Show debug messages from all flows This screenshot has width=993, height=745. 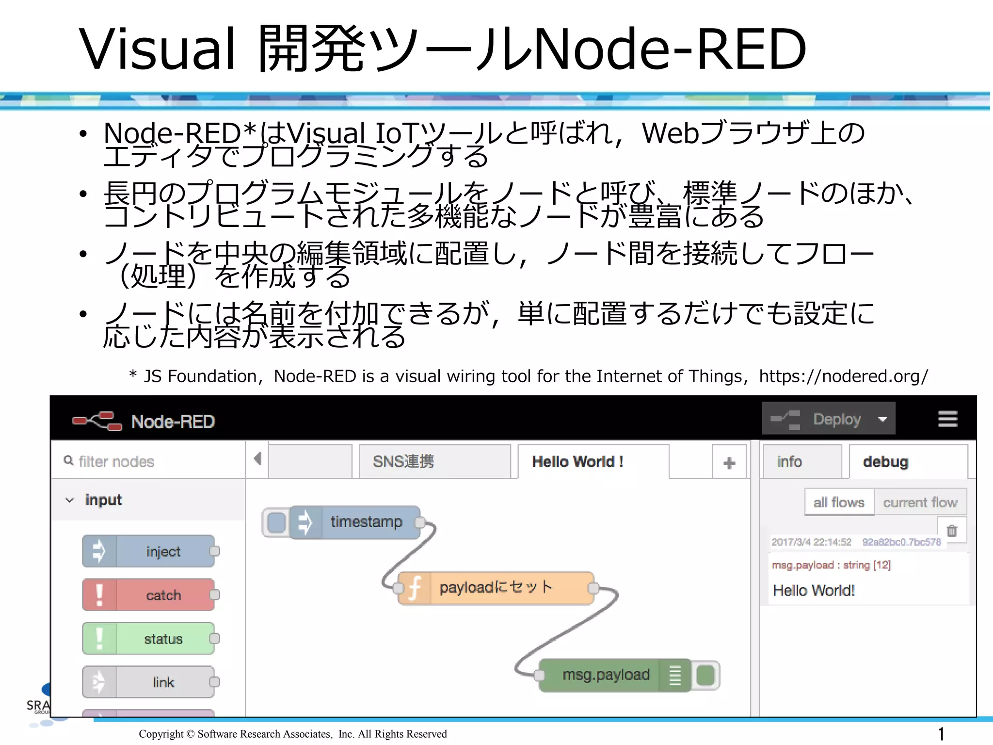pos(839,502)
